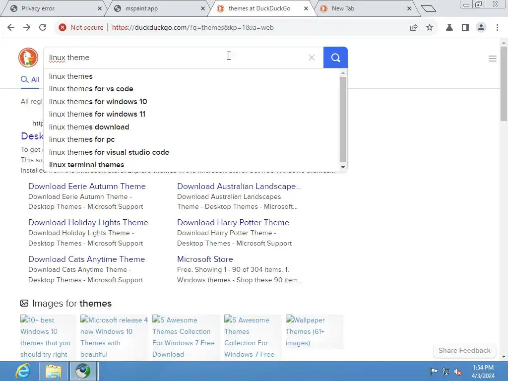Viewport: 508px width, 381px height.
Task: Click the Share Feedback button
Action: 464,351
